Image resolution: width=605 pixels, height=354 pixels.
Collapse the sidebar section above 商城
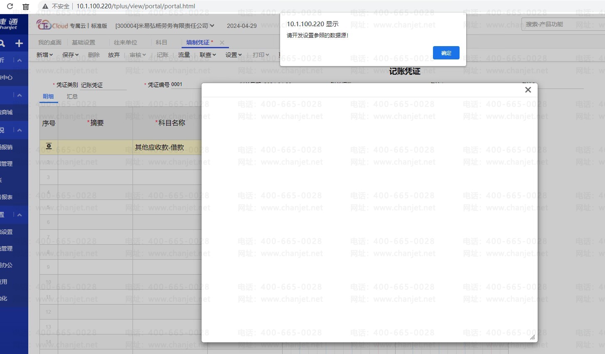19,95
